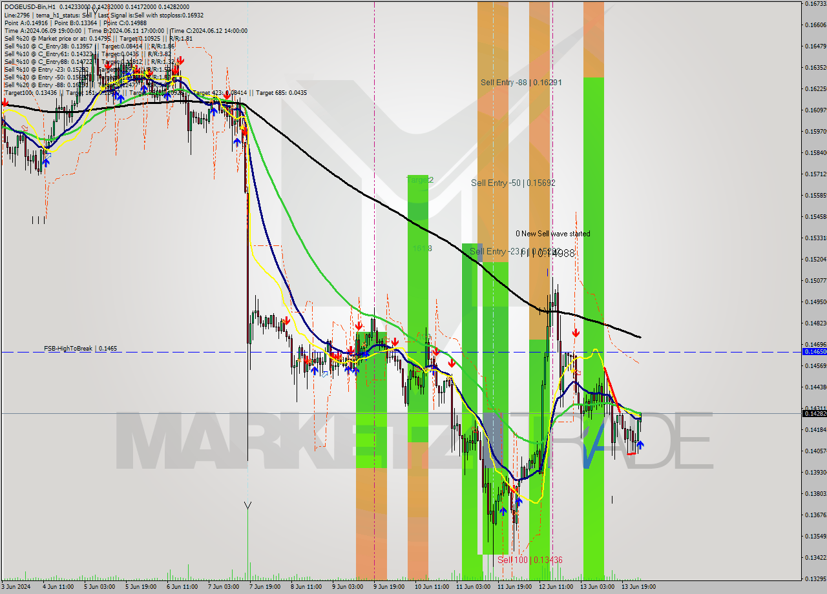The image size is (827, 594).
Task: Click the 0.1393 price axis label
Action: 815,472
